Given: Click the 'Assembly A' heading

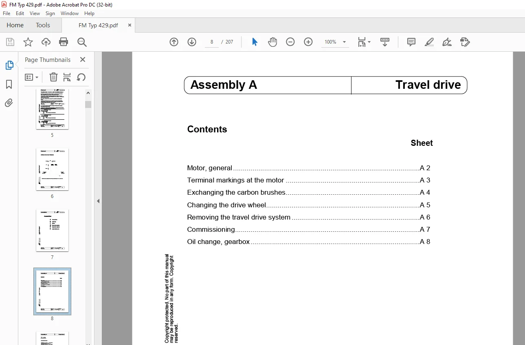Looking at the screenshot, I should click(224, 85).
